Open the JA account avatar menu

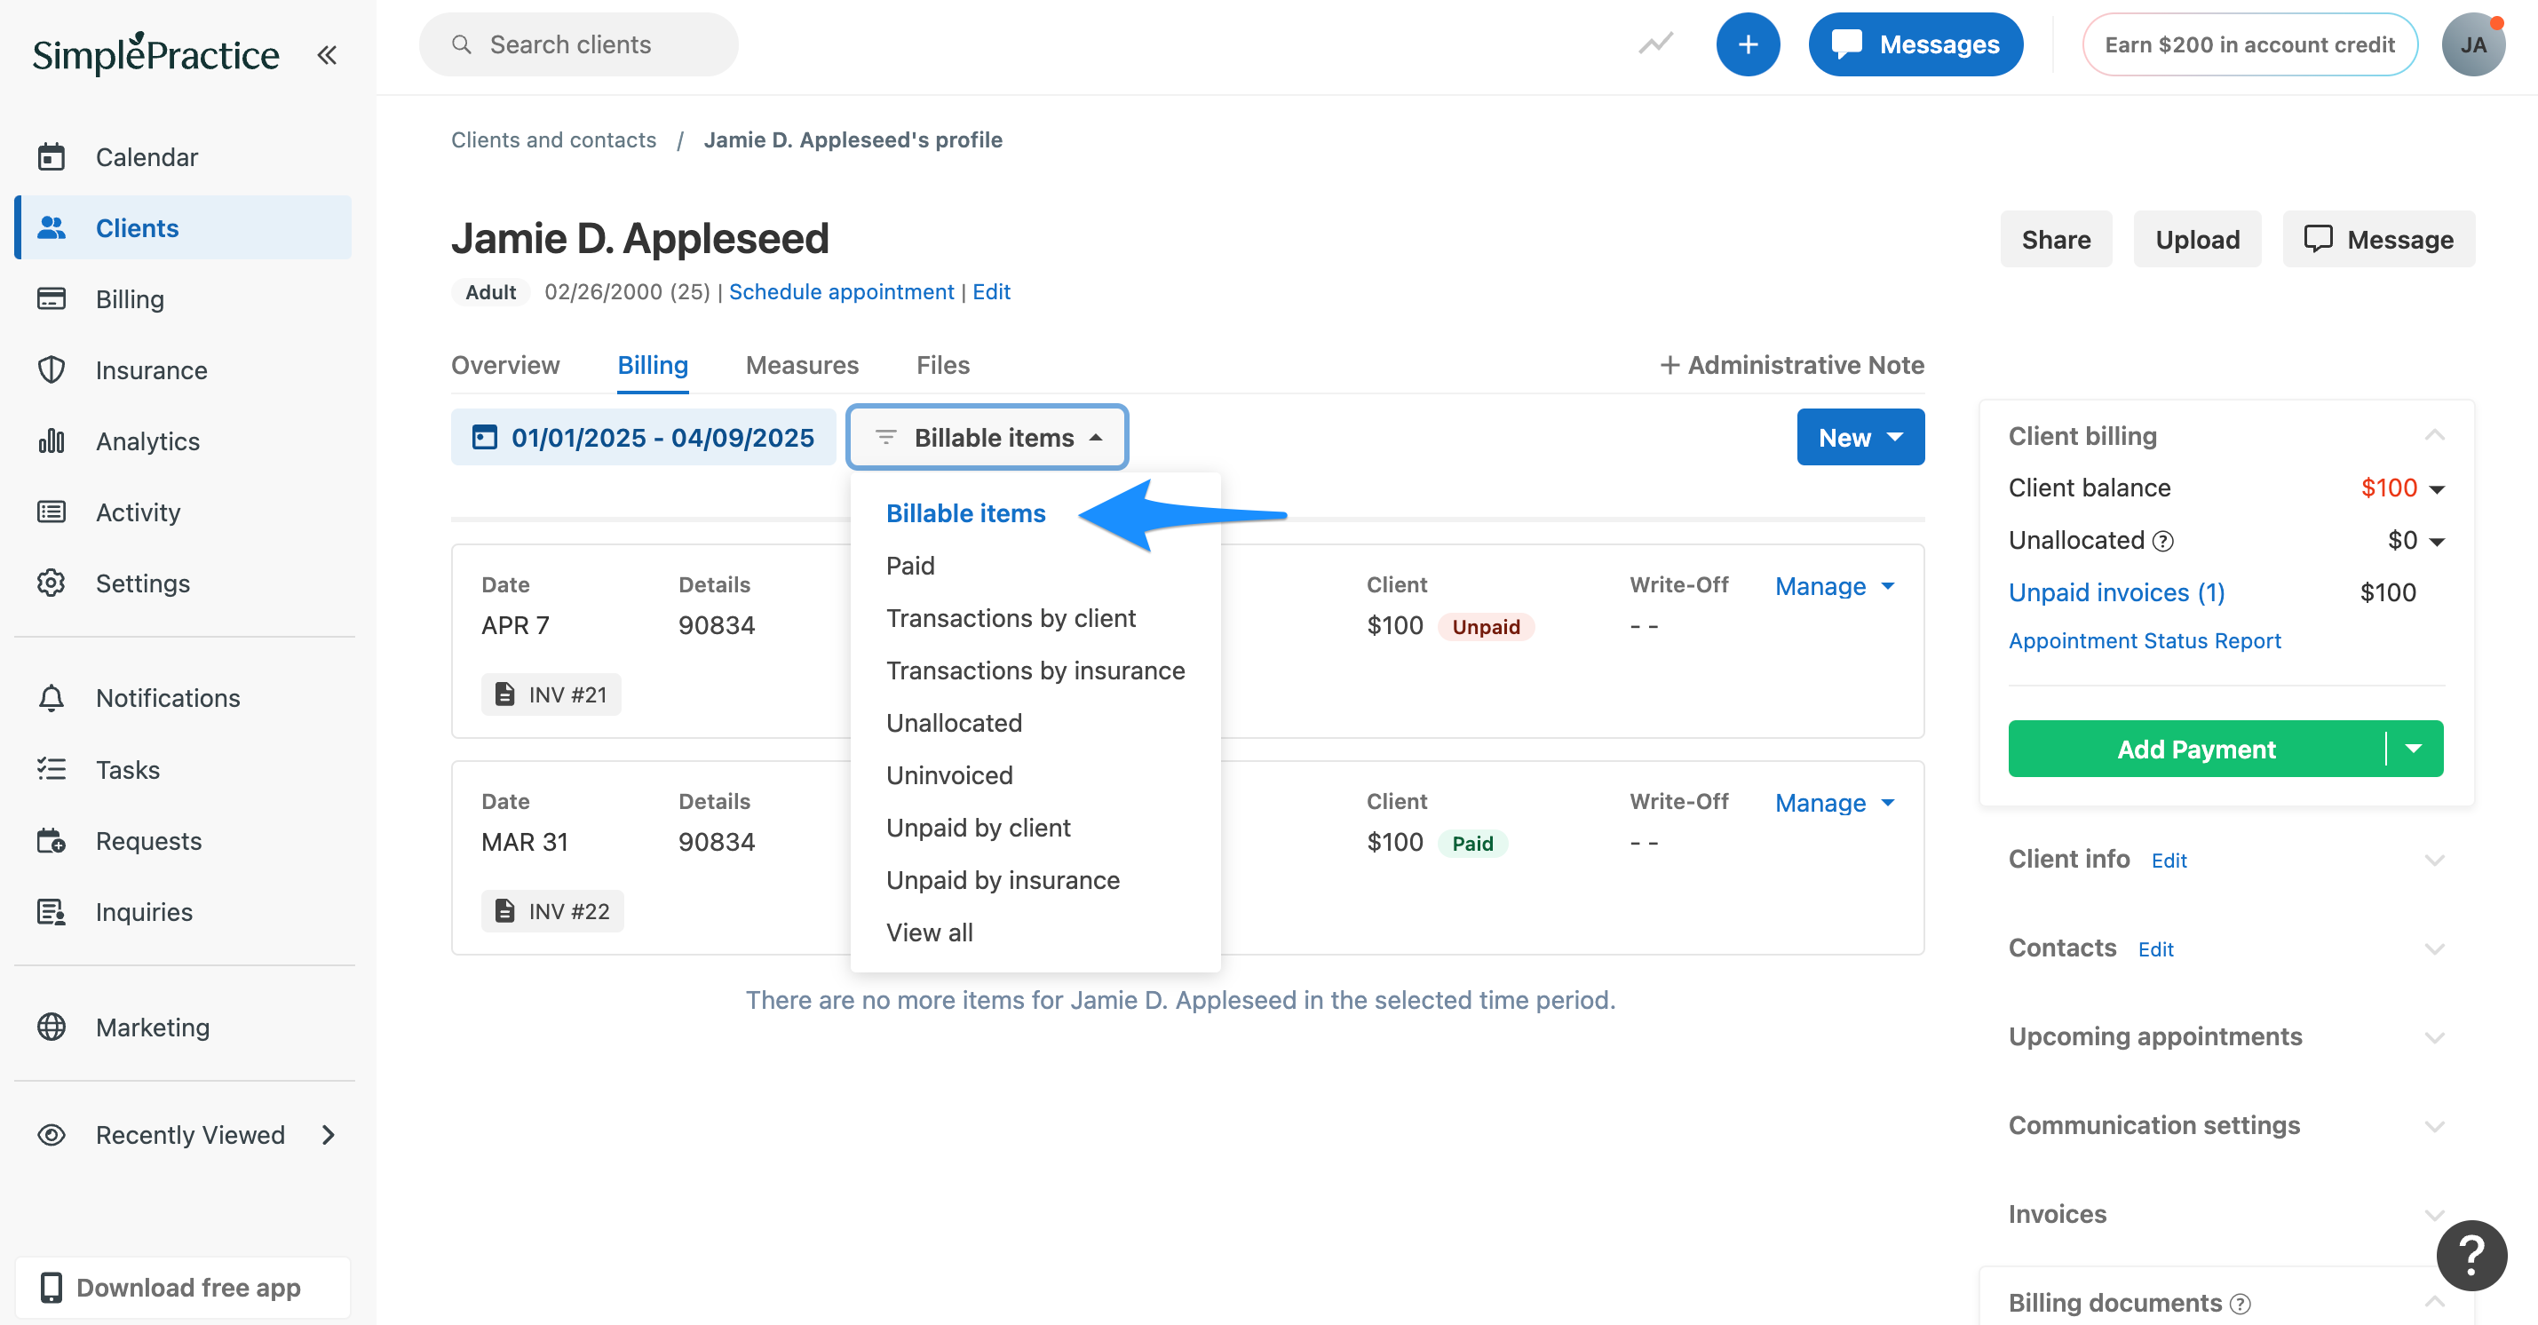tap(2473, 44)
